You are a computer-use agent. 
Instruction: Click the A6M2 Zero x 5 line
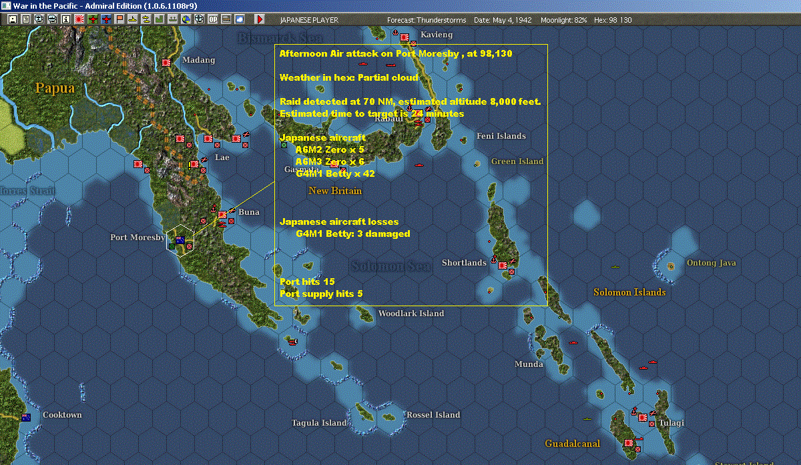[330, 149]
